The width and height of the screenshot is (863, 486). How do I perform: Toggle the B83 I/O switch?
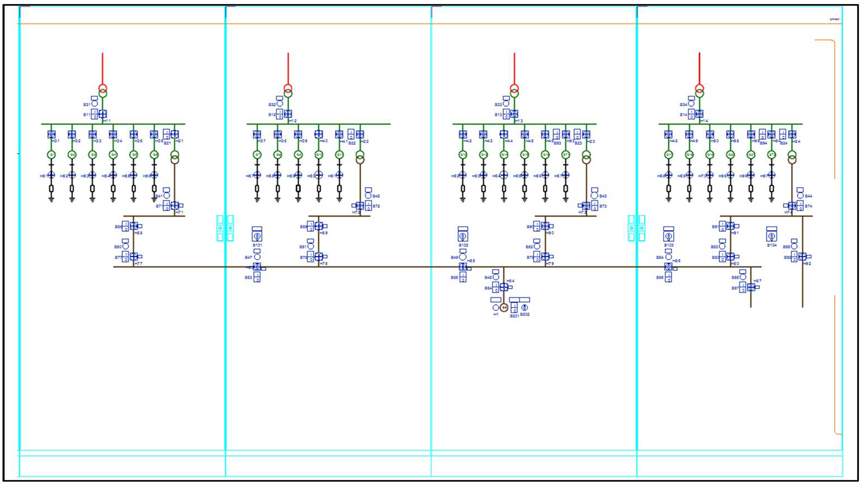(257, 277)
